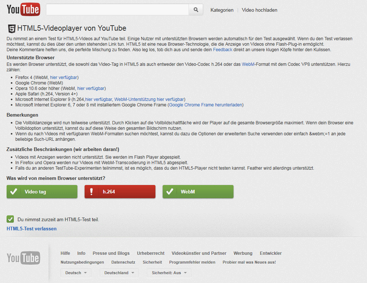Viewport: 367px width, 283px height.
Task: Click 'Was wird von meinem Browser unterstützt?' heading
Action: 56,178
